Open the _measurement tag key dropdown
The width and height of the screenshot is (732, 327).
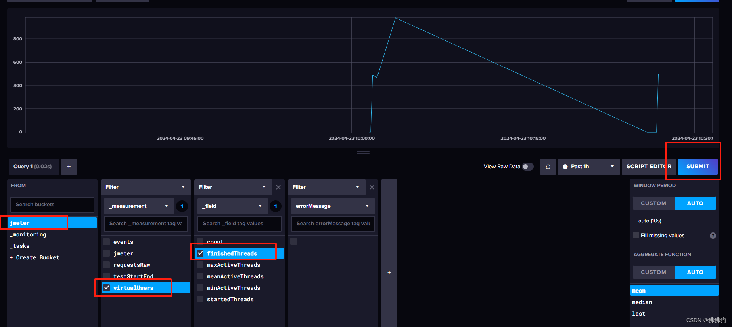click(139, 206)
